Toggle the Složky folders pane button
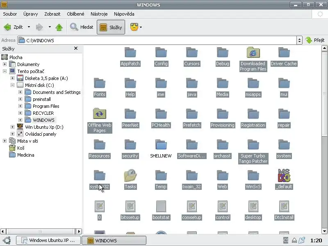The height and width of the screenshot is (246, 328). pyautogui.click(x=111, y=27)
